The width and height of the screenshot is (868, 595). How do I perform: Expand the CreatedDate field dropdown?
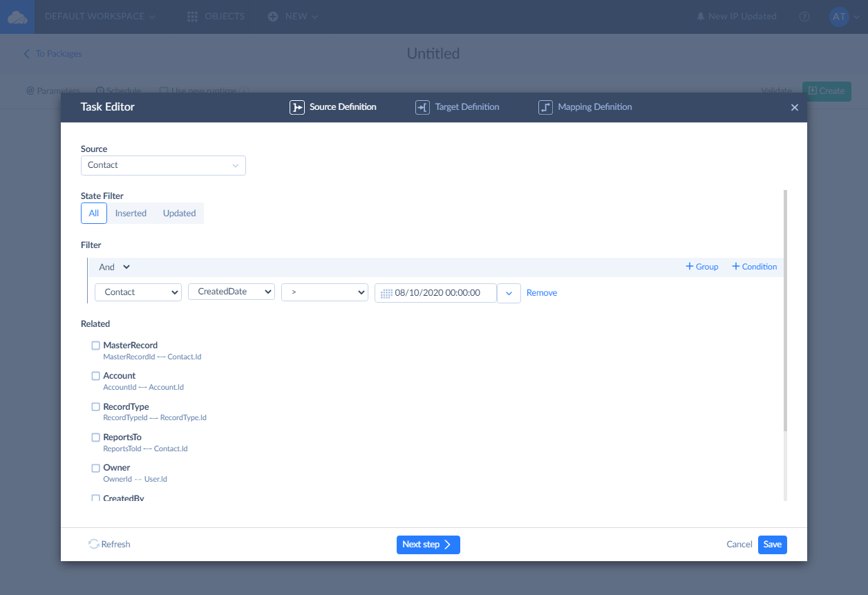point(232,292)
